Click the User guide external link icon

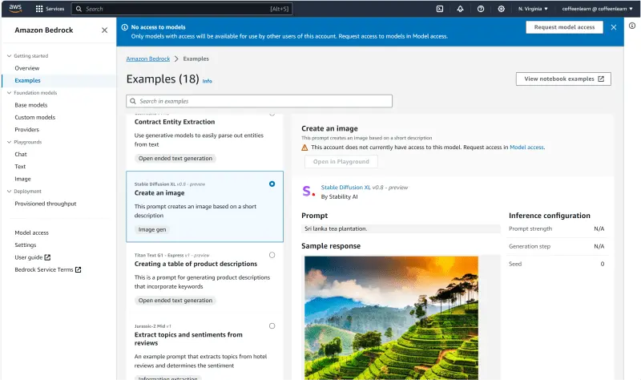click(47, 257)
